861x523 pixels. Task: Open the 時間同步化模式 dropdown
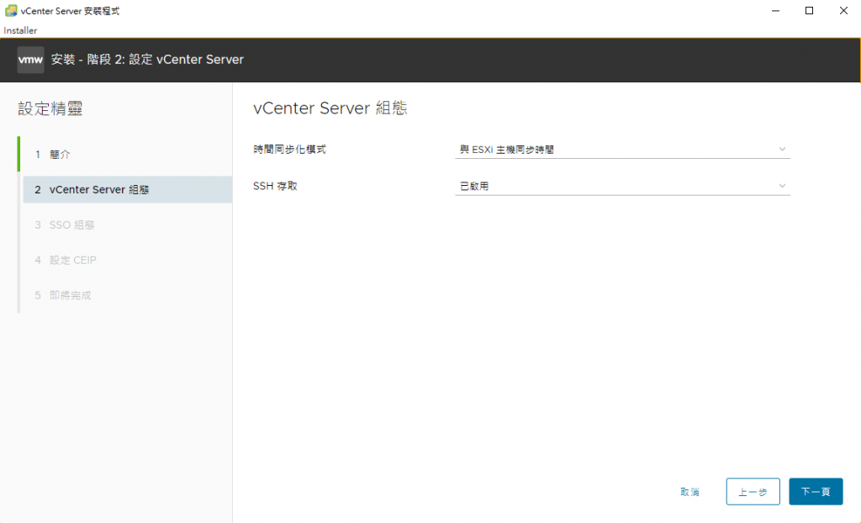click(622, 150)
